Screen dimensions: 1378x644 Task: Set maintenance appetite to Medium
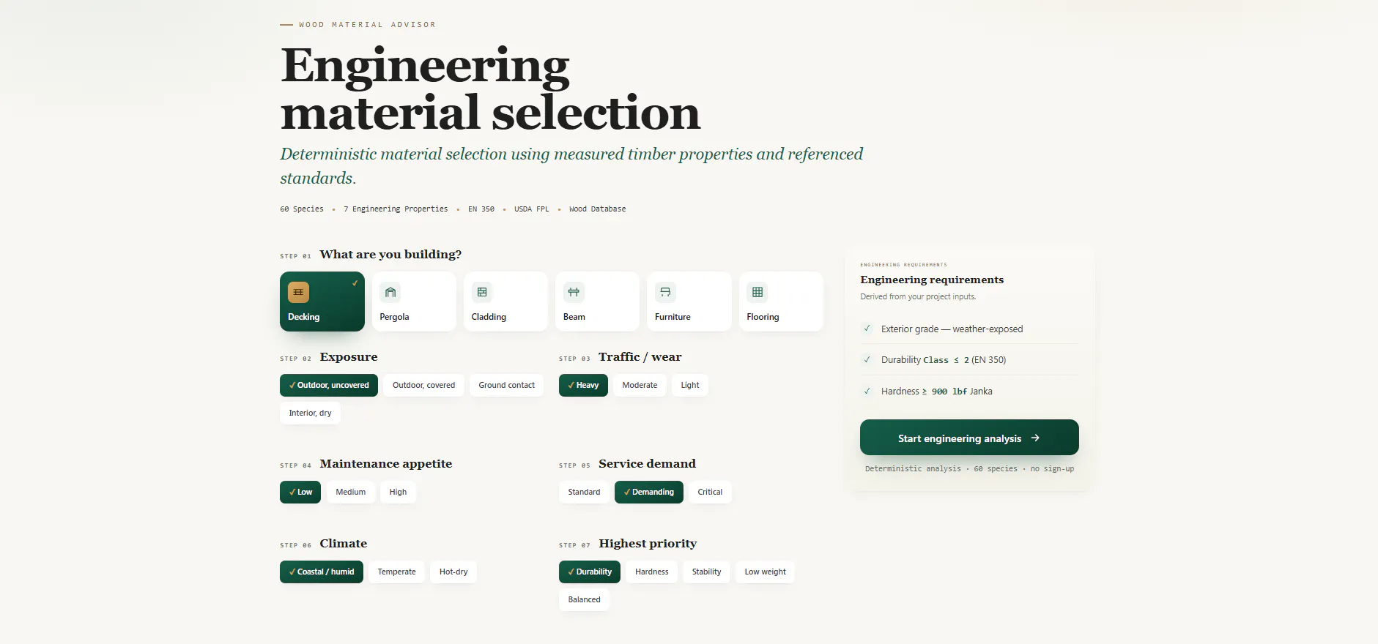[350, 492]
